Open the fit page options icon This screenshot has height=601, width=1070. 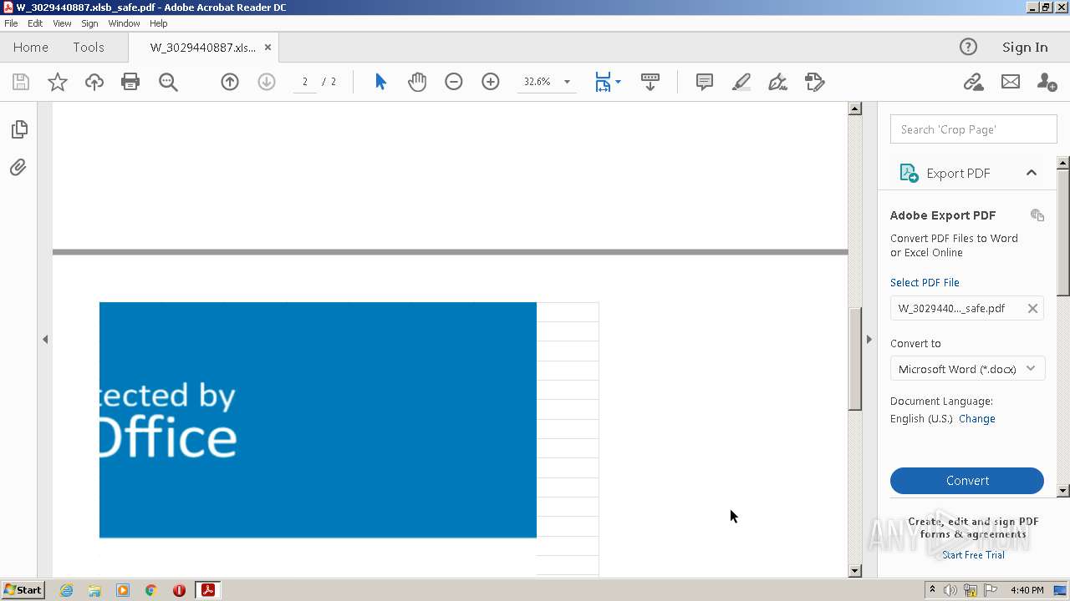coord(607,82)
